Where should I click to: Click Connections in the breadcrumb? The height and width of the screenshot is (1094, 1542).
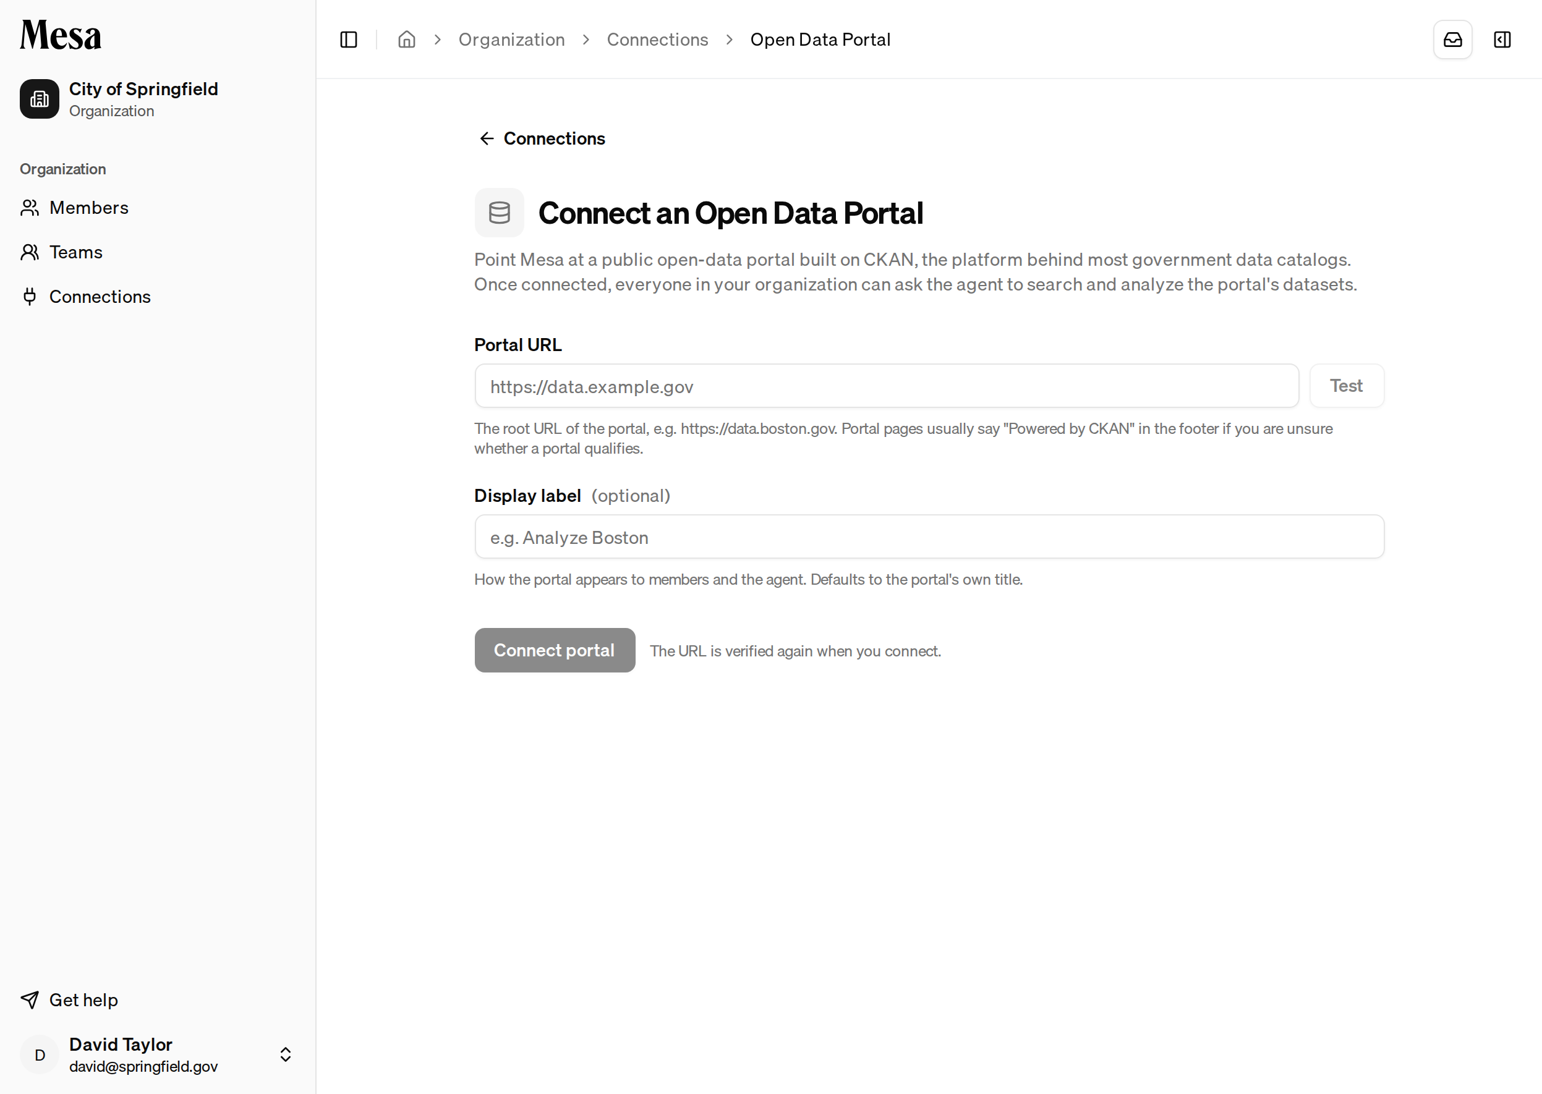pyautogui.click(x=657, y=40)
